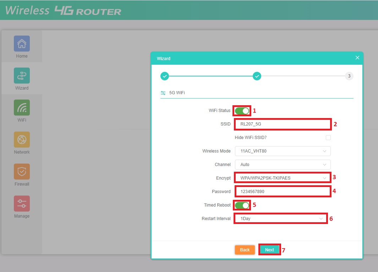The image size is (378, 272).
Task: Open the WiFi settings icon
Action: pyautogui.click(x=22, y=108)
